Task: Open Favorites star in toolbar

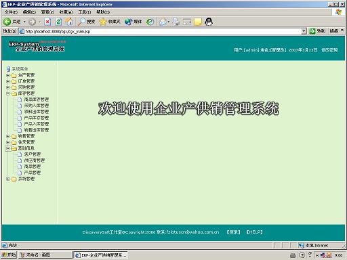Action: 102,22
